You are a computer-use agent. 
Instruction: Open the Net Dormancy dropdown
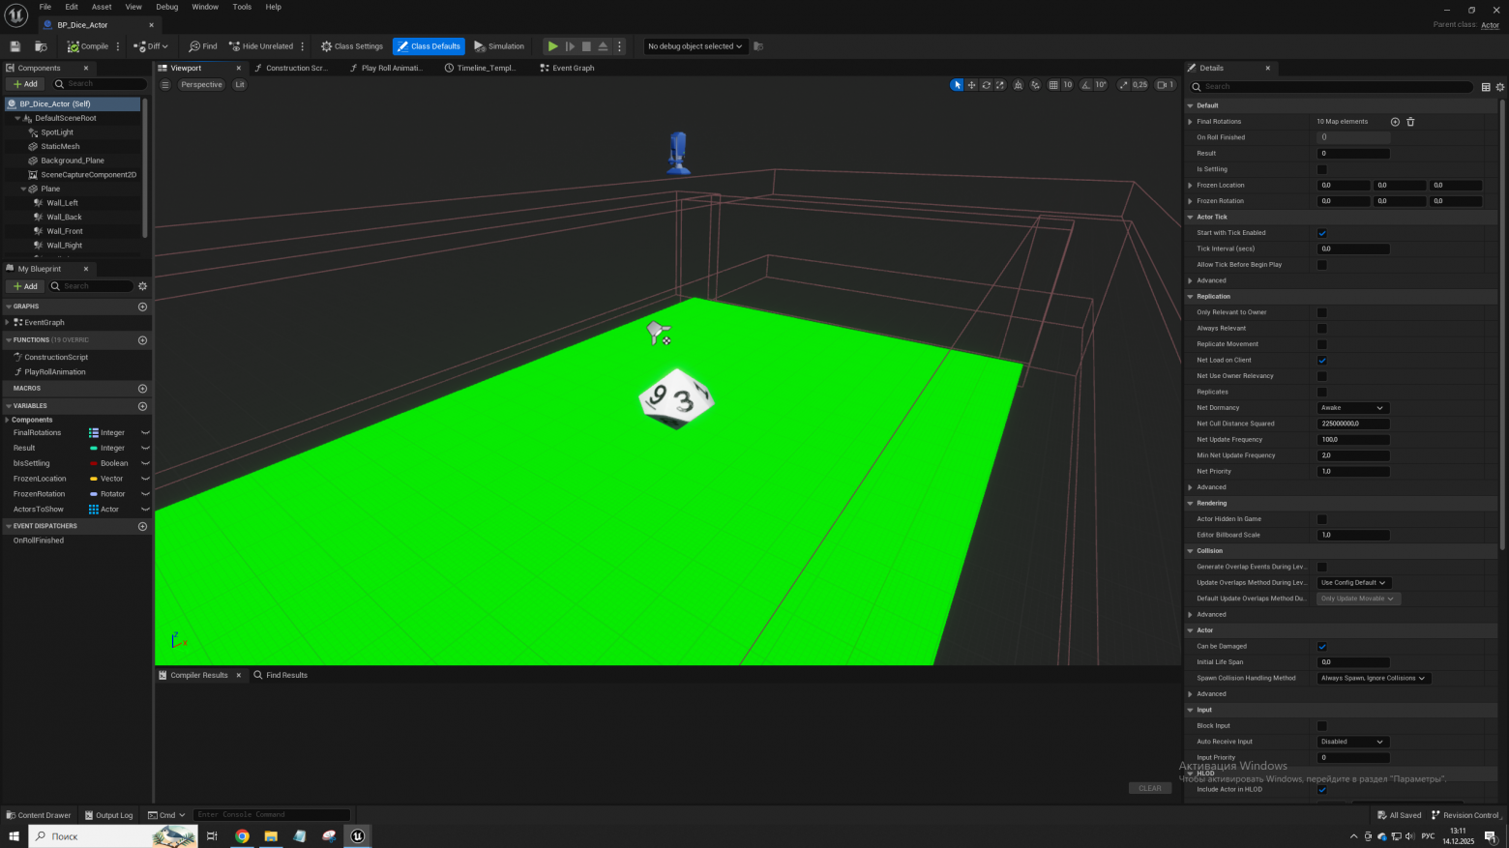[1352, 408]
